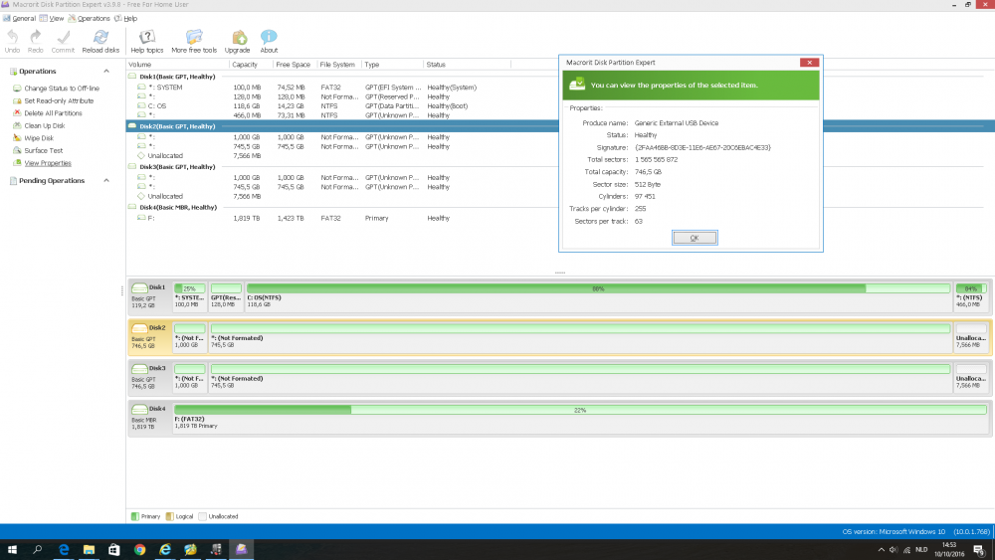The image size is (995, 560).
Task: Select Disk4 row in volume list
Action: pos(178,207)
